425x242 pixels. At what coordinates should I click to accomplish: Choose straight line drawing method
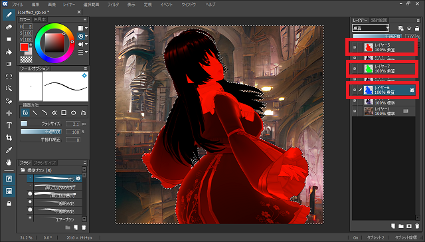click(35, 112)
